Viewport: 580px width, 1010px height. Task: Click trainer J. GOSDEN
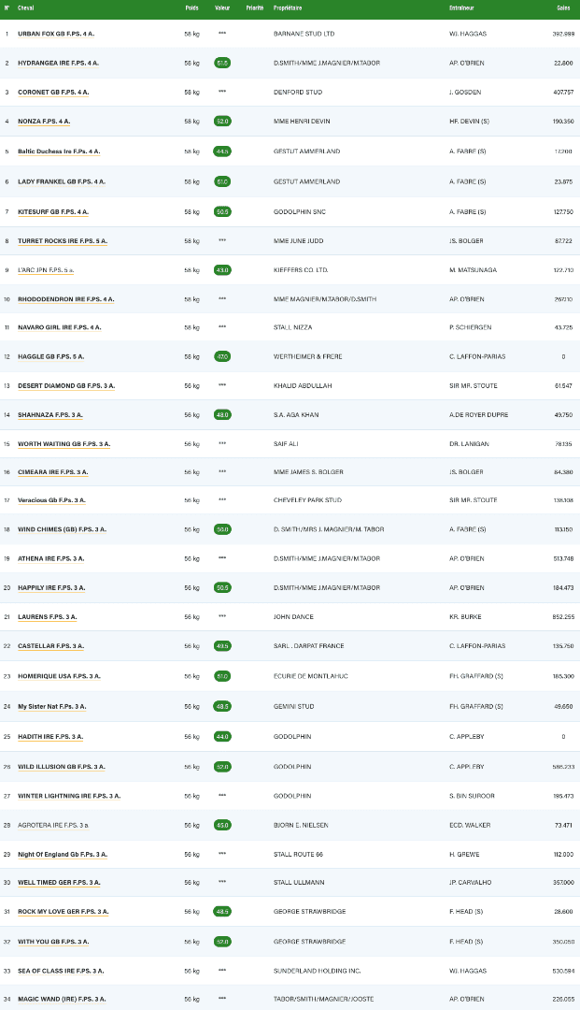pos(465,92)
